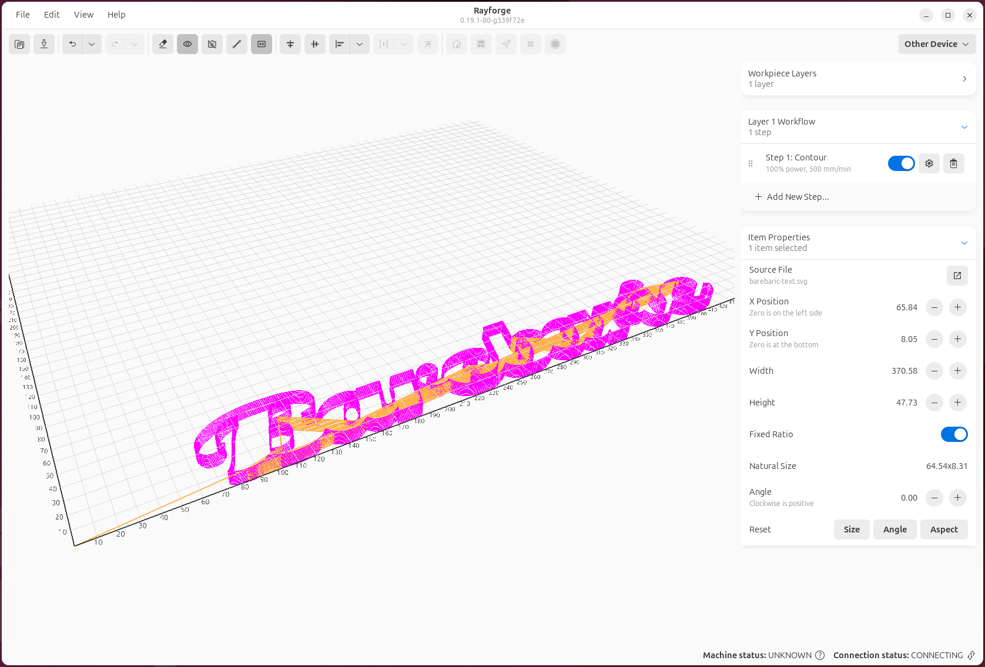Viewport: 985px width, 667px height.
Task: Open the View menu
Action: click(x=83, y=15)
